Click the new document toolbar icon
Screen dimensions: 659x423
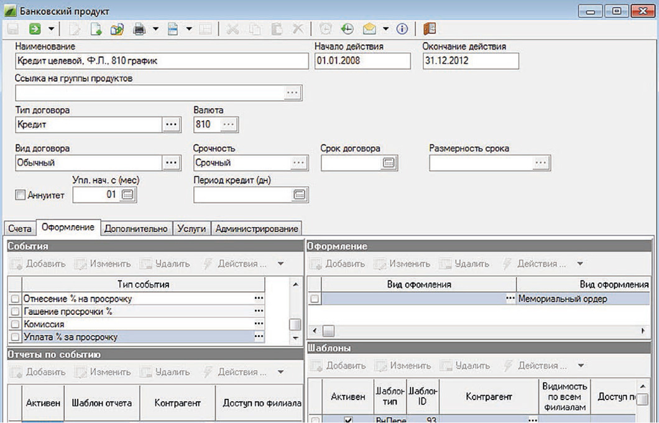[96, 29]
